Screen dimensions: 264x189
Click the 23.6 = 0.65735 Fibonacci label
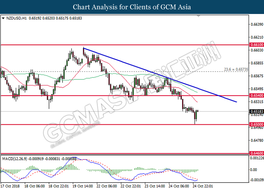[x=236, y=69]
